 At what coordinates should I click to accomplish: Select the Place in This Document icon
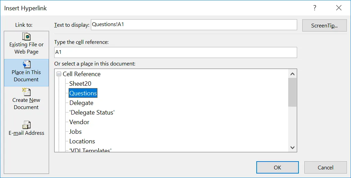coord(26,64)
